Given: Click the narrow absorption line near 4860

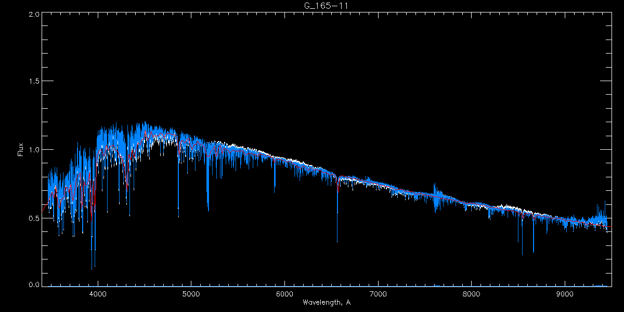Looking at the screenshot, I should 178,216.
